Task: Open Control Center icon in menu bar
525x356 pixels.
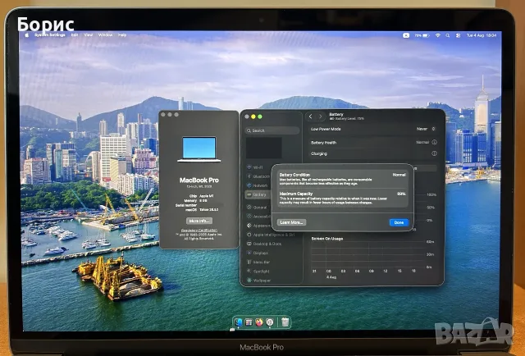Action: 458,35
